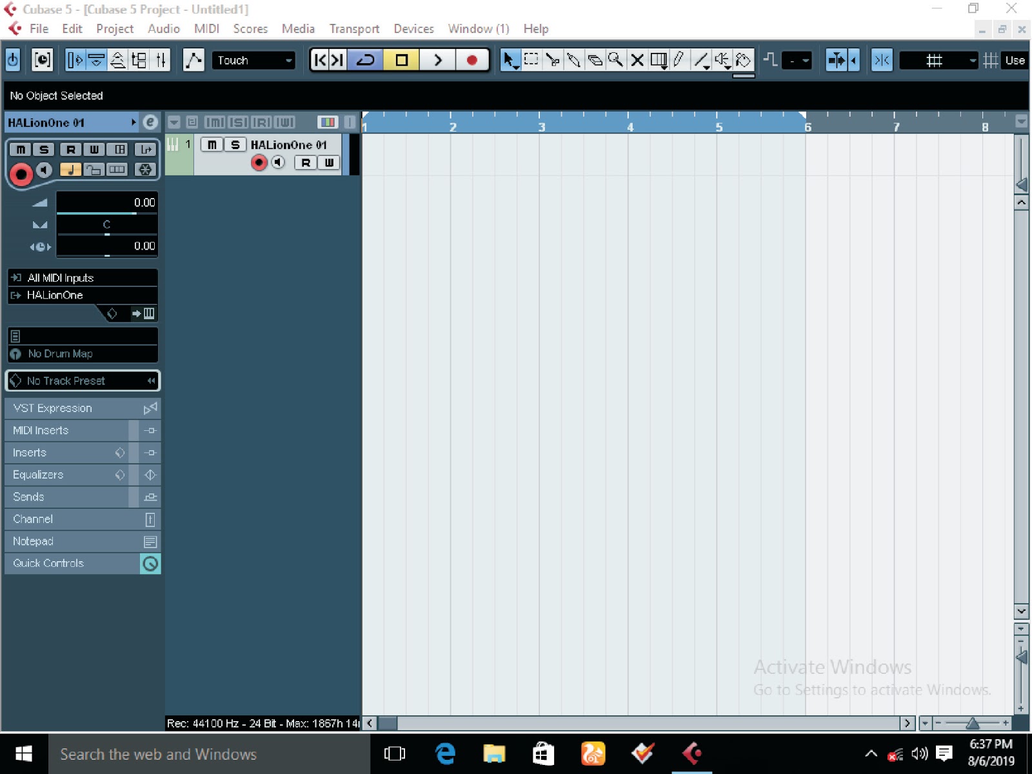1032x774 pixels.
Task: Select the Time Warp tool
Action: coord(659,60)
